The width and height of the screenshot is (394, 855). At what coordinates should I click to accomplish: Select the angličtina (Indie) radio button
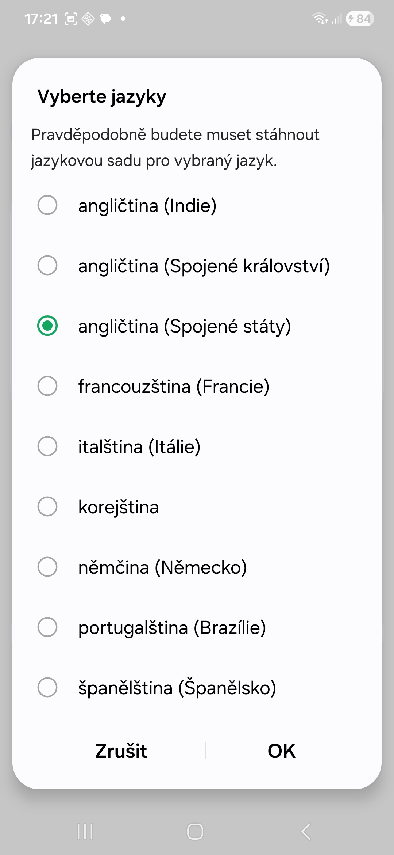pos(47,205)
